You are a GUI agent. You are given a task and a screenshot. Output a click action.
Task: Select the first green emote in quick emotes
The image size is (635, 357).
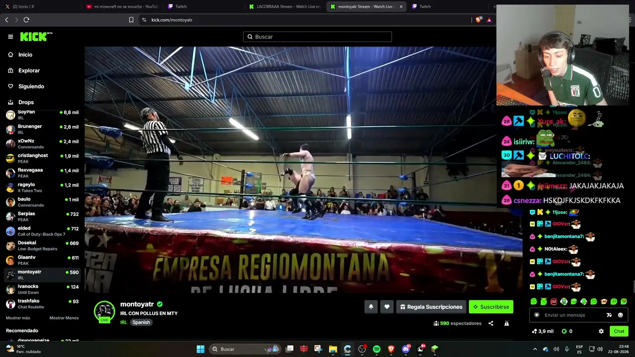[534, 301]
